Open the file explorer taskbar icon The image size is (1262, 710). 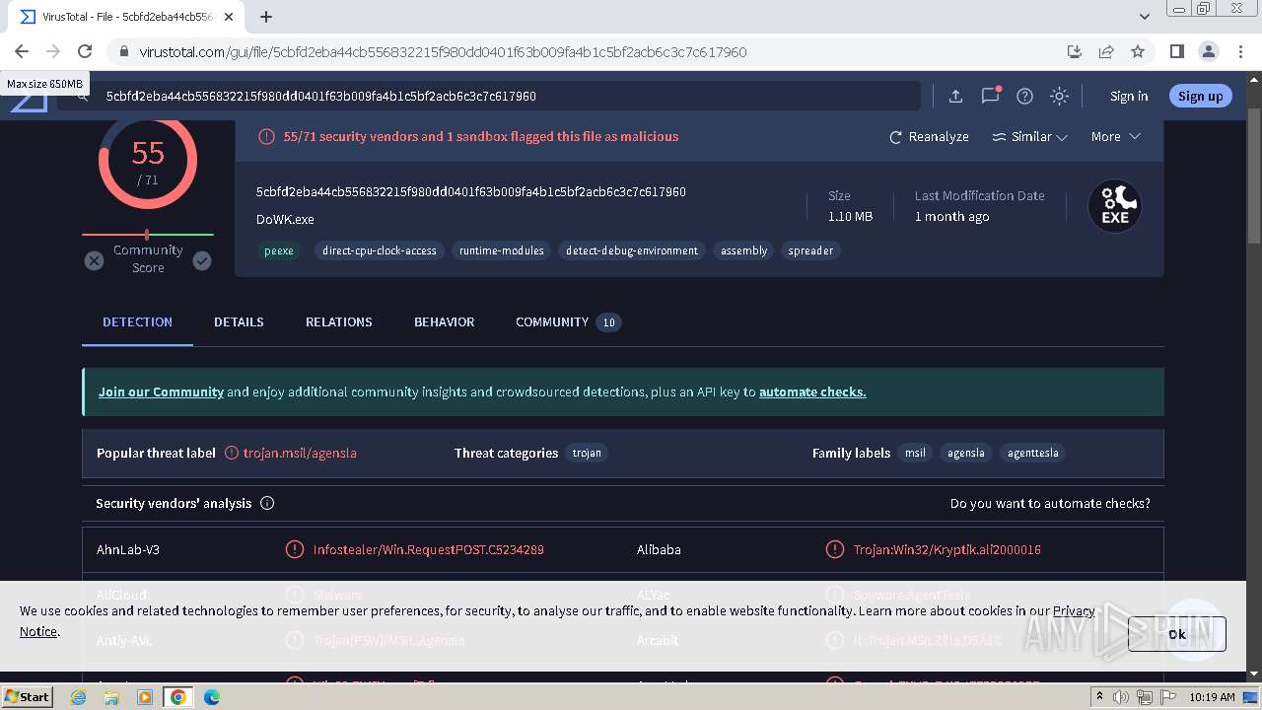[x=111, y=697]
